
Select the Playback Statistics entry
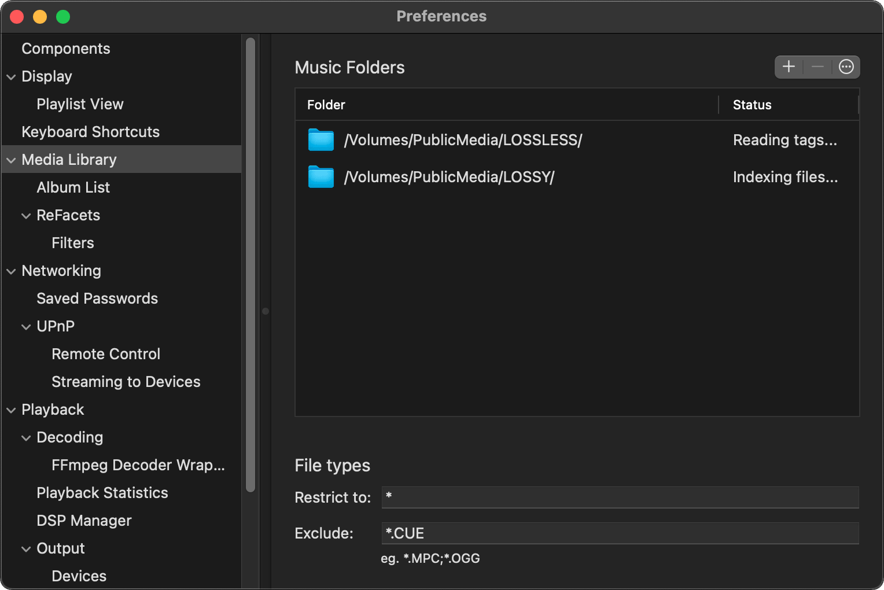coord(102,493)
